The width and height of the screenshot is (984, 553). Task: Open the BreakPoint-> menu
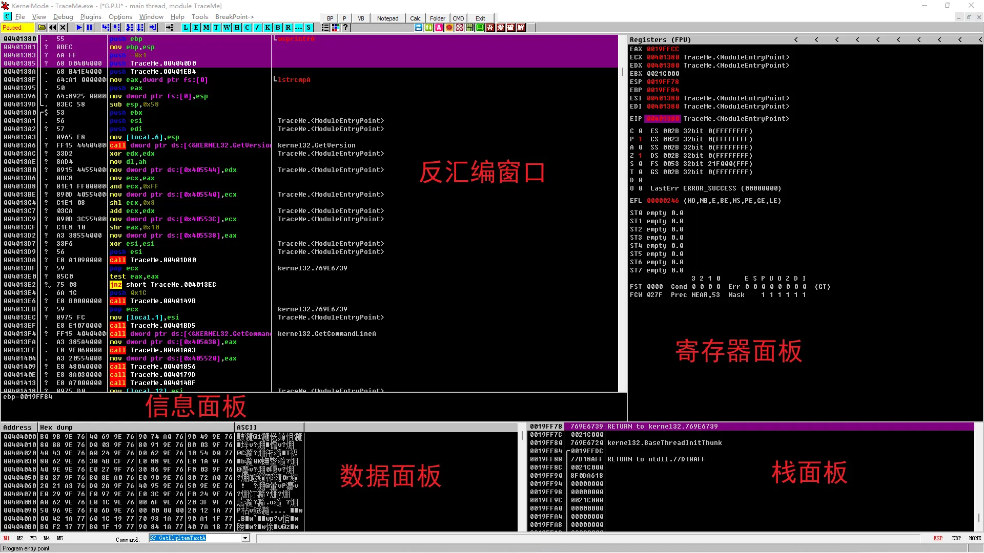pyautogui.click(x=234, y=17)
